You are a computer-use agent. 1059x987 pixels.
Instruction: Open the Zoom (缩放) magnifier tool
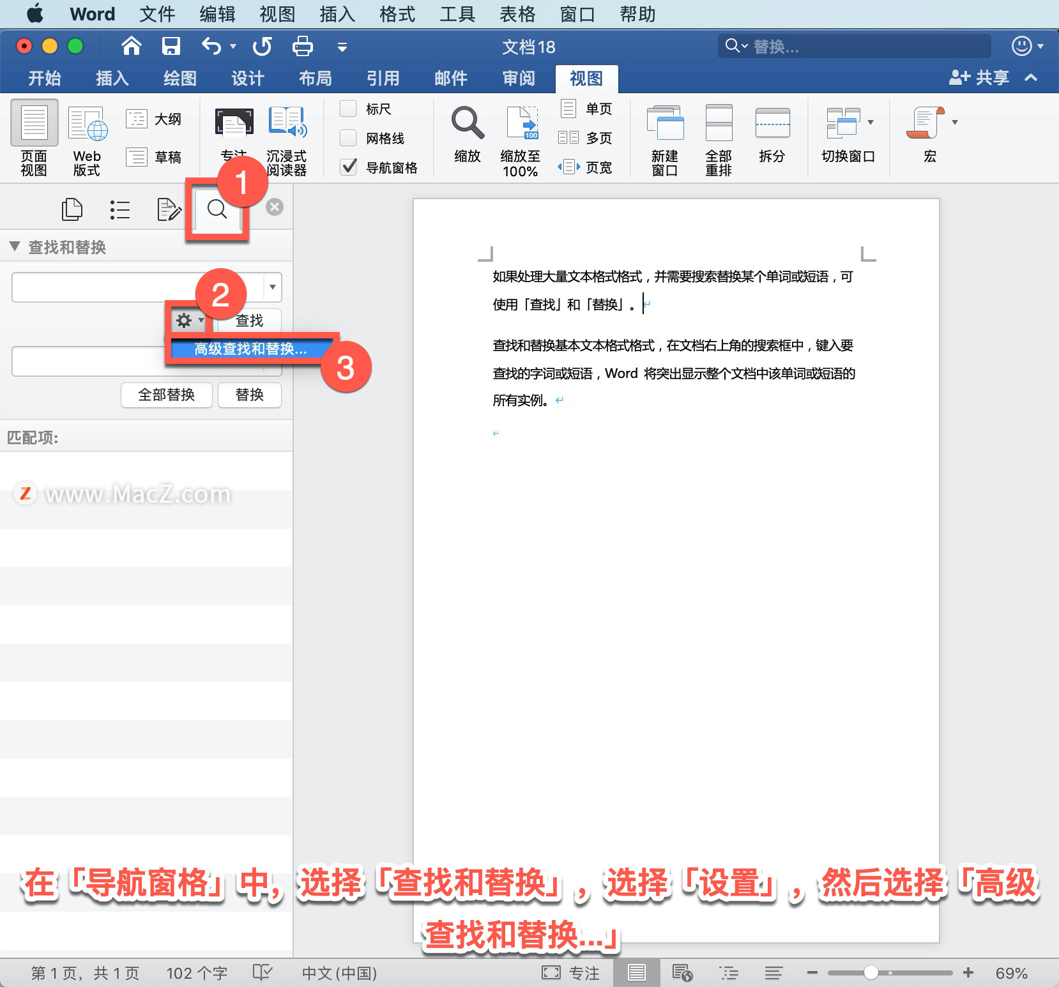click(468, 135)
